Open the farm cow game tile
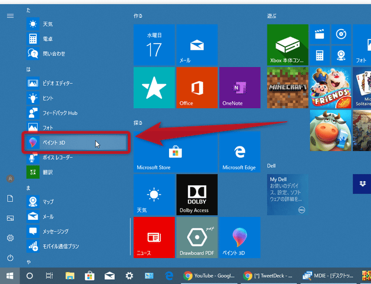 pyautogui.click(x=330, y=131)
